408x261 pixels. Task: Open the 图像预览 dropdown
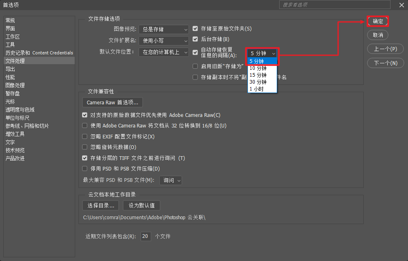pyautogui.click(x=164, y=29)
